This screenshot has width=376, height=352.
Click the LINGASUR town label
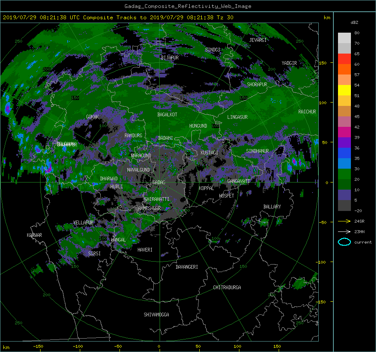pyautogui.click(x=237, y=117)
